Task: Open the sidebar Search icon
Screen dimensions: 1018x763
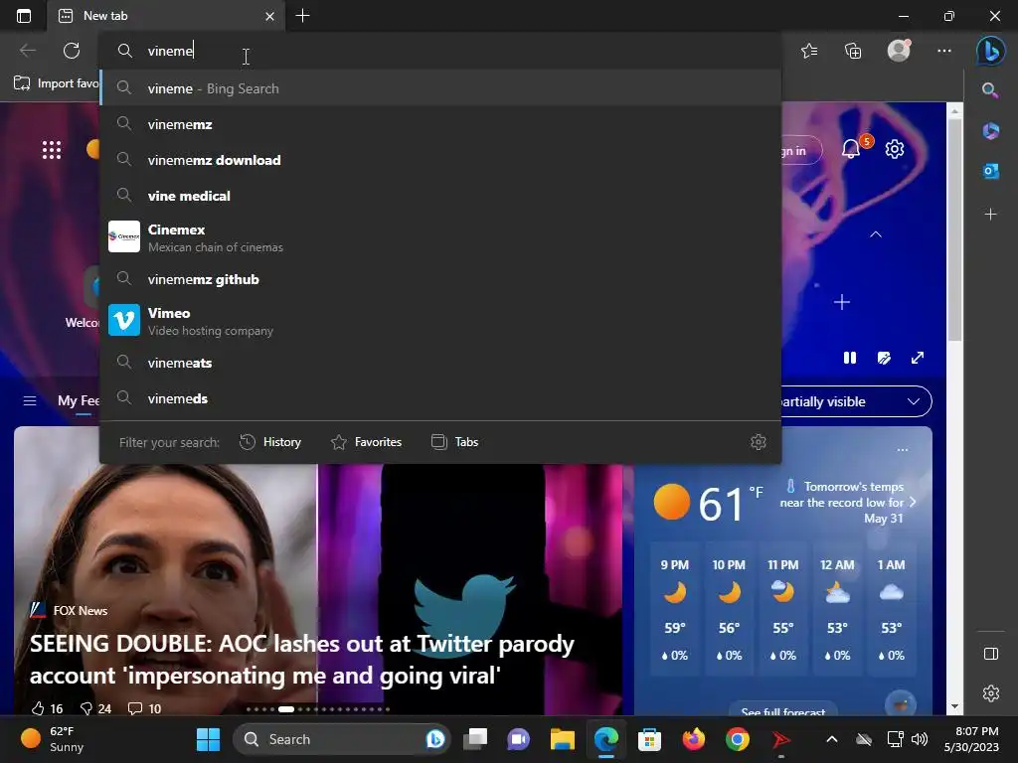Action: coord(990,90)
